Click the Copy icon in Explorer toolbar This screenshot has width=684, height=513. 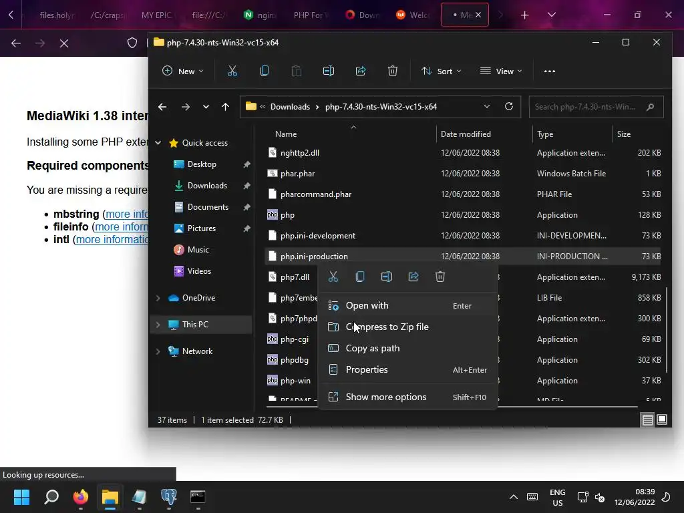pyautogui.click(x=265, y=71)
